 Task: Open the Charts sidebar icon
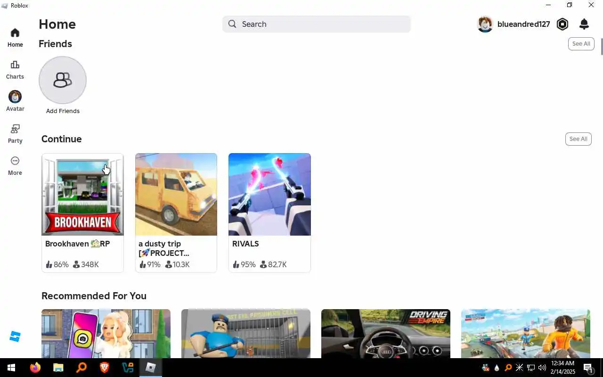(x=15, y=65)
